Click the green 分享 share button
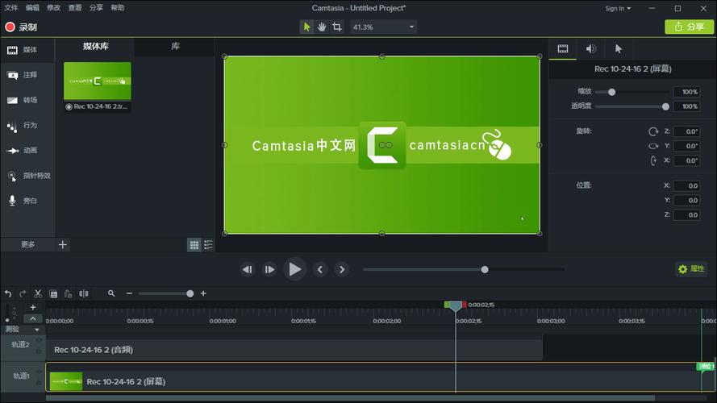Image resolution: width=717 pixels, height=403 pixels. click(690, 27)
